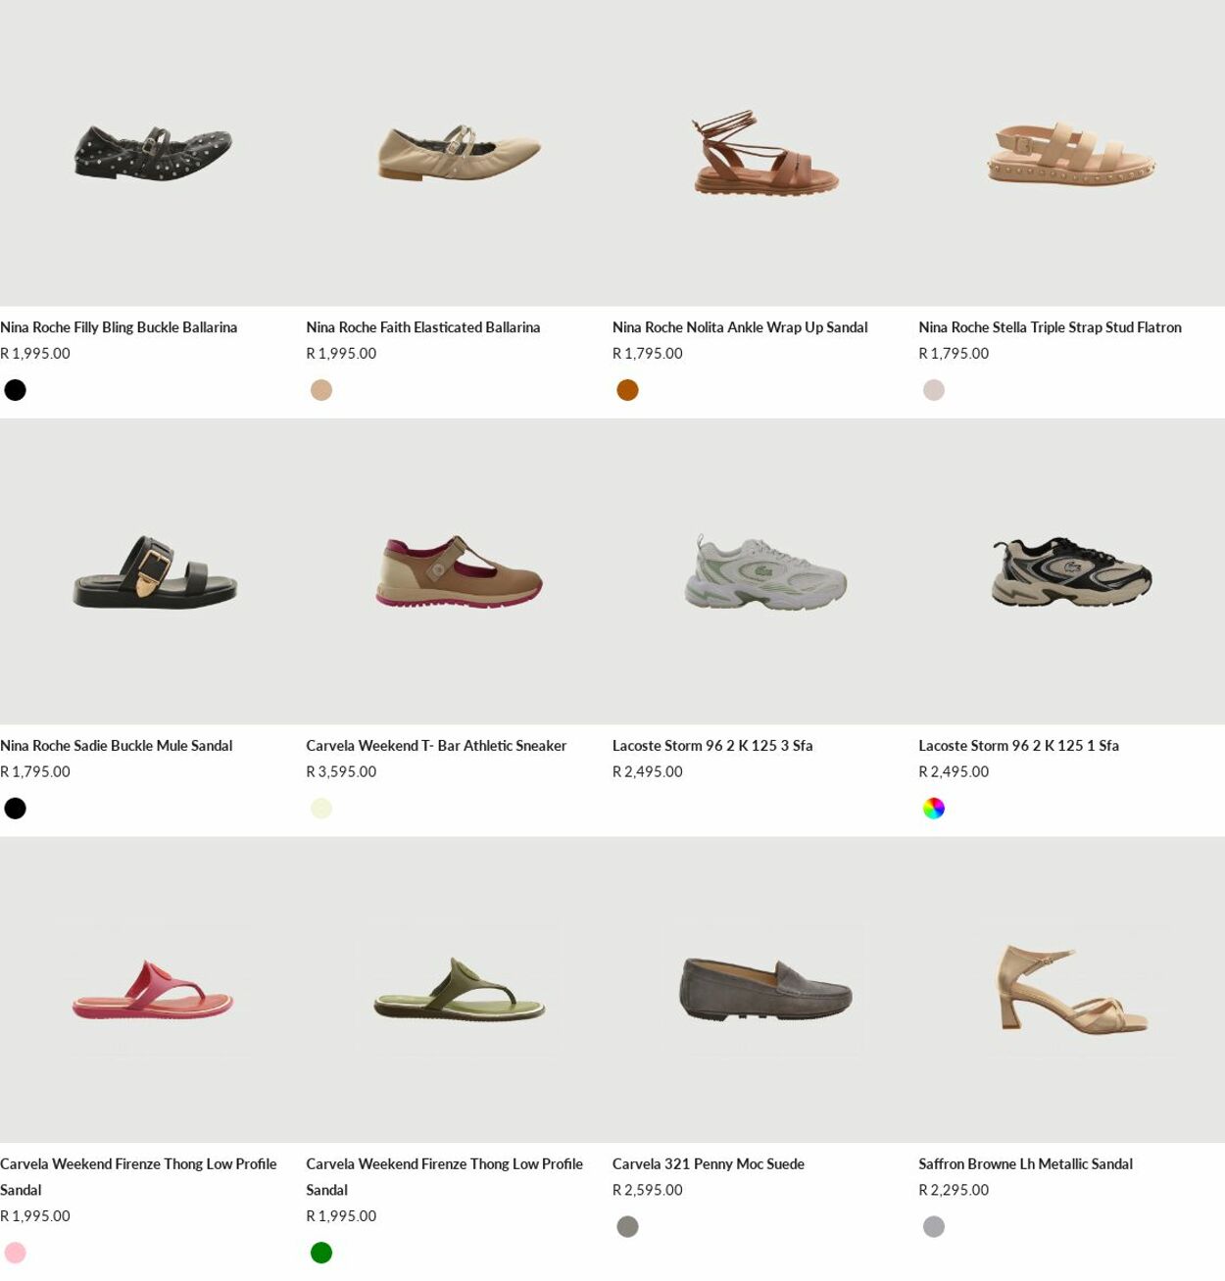The image size is (1225, 1281).
Task: View the grey suede penny loafer image
Action: tap(765, 990)
